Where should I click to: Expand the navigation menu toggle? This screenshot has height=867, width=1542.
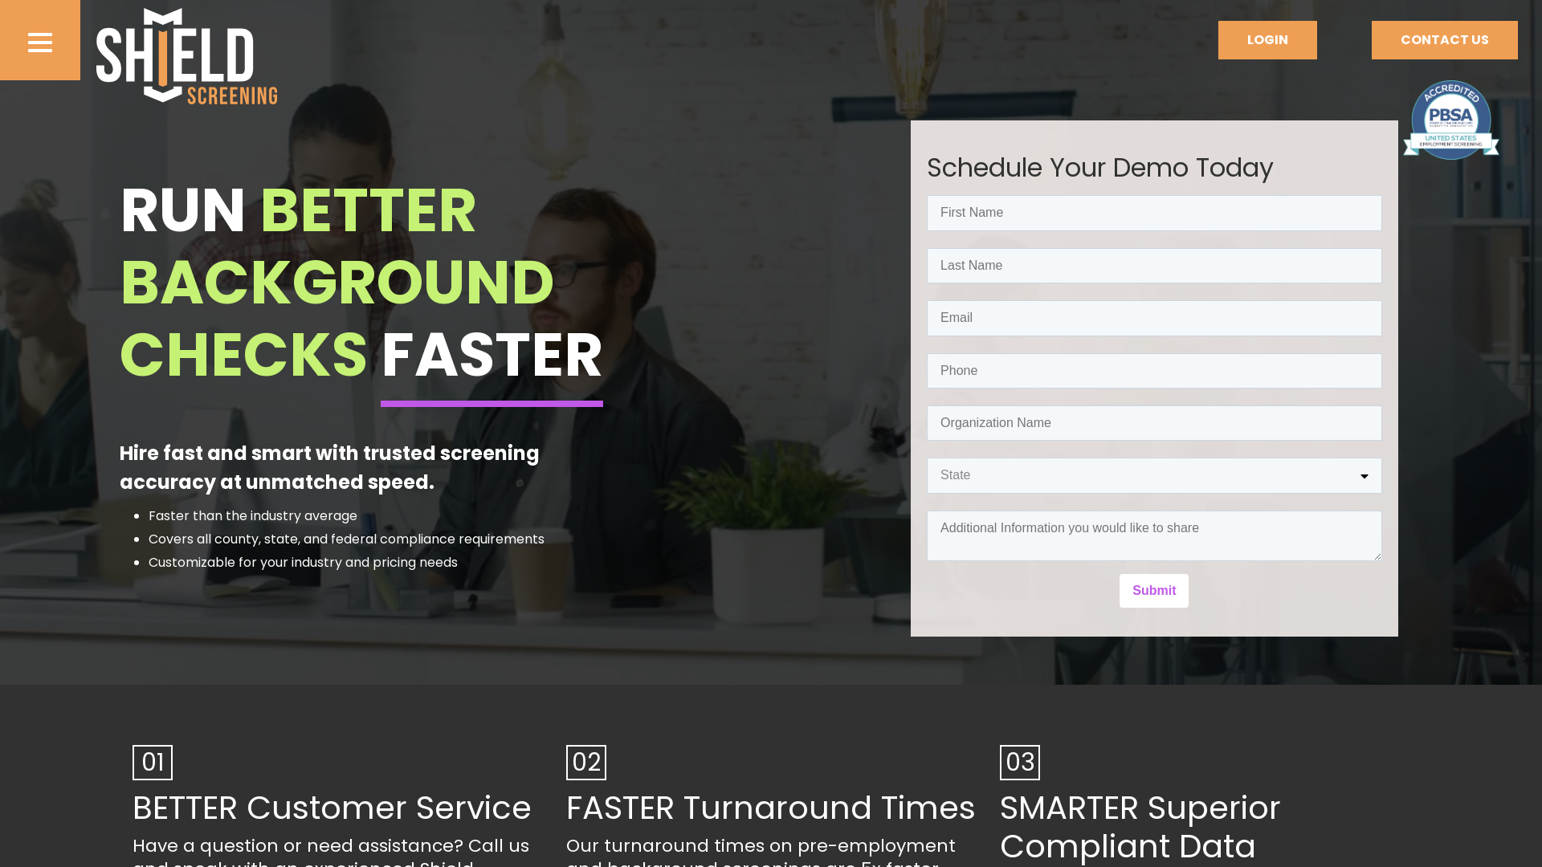point(39,43)
